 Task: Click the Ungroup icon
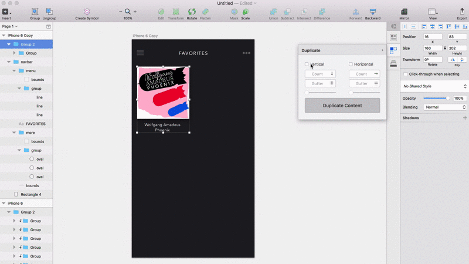(49, 11)
